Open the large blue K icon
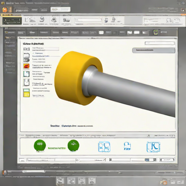 153,147
